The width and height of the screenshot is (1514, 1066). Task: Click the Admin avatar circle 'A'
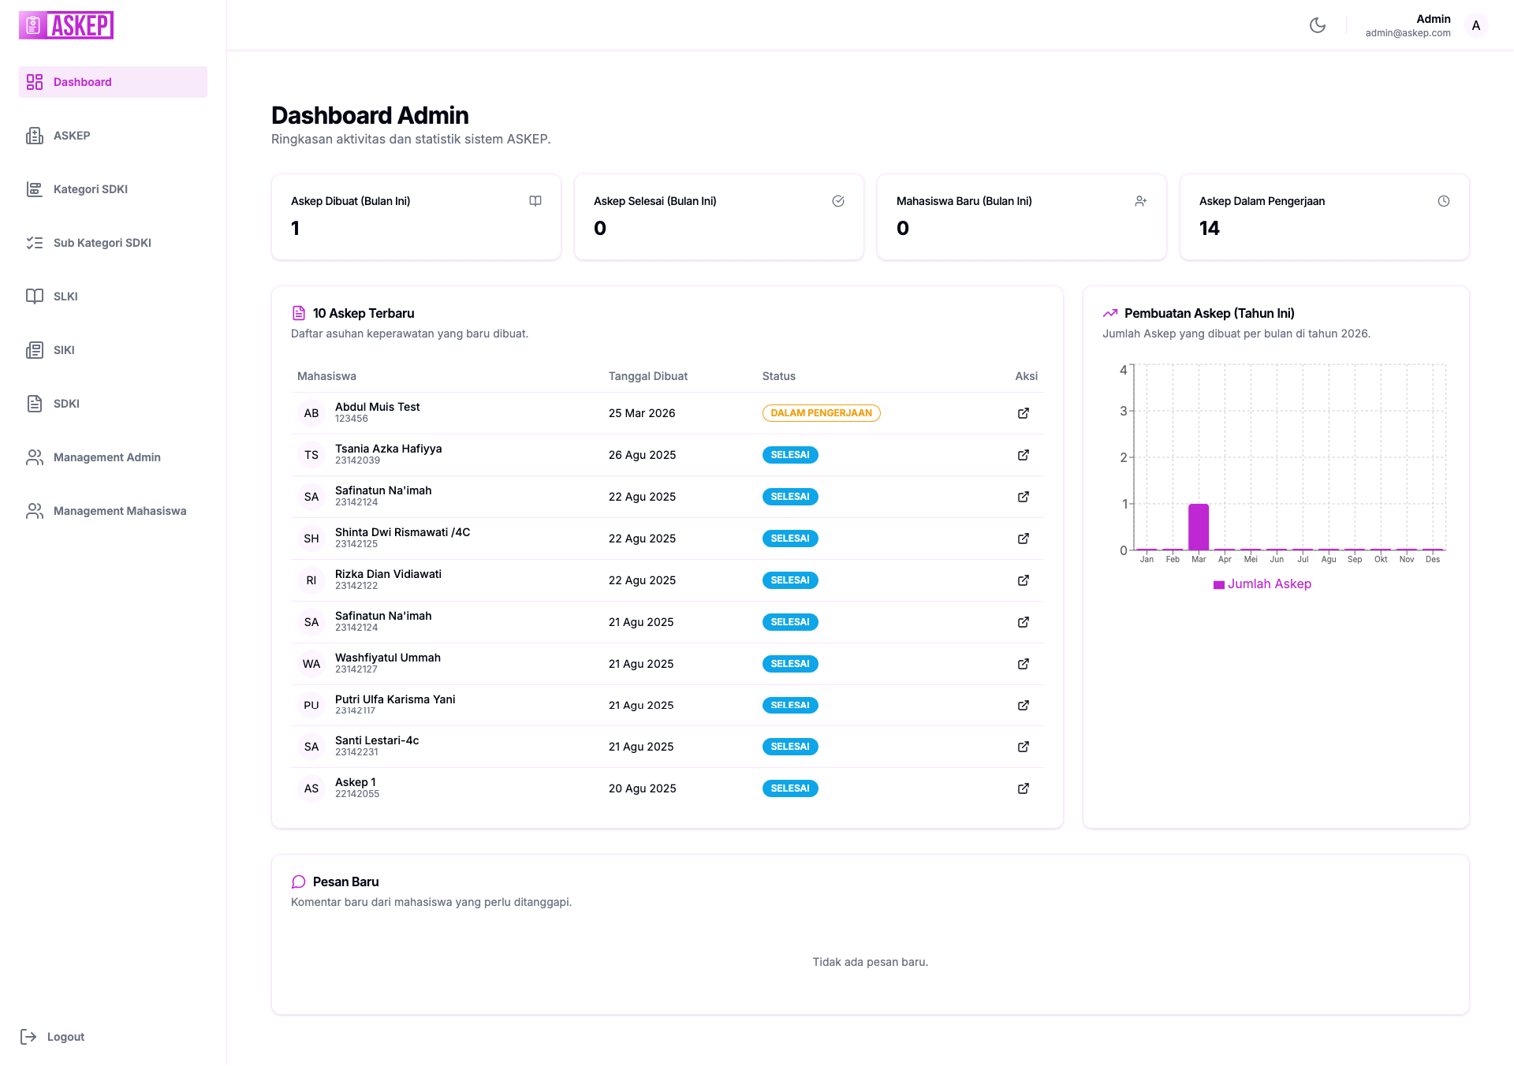pos(1475,25)
